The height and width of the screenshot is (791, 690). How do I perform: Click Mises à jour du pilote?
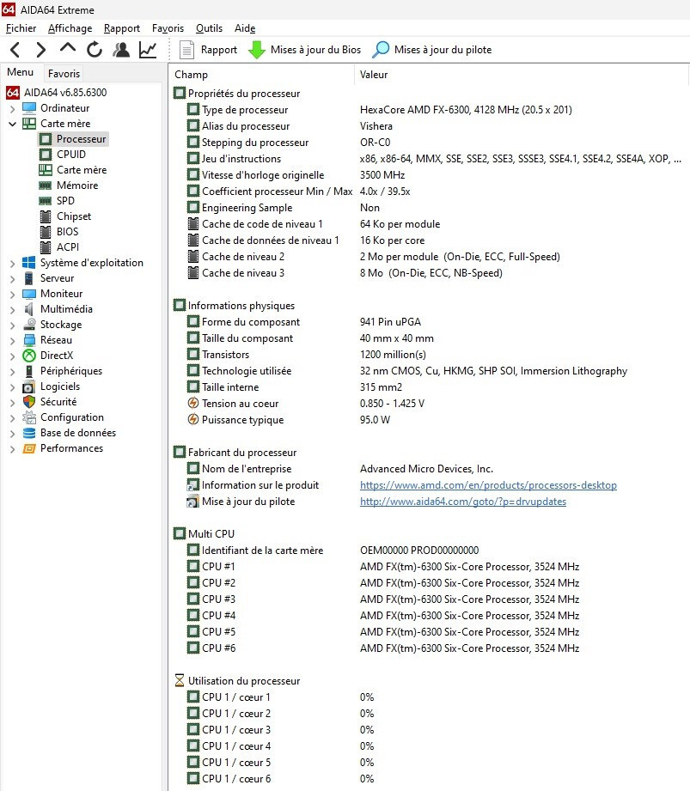(x=432, y=50)
